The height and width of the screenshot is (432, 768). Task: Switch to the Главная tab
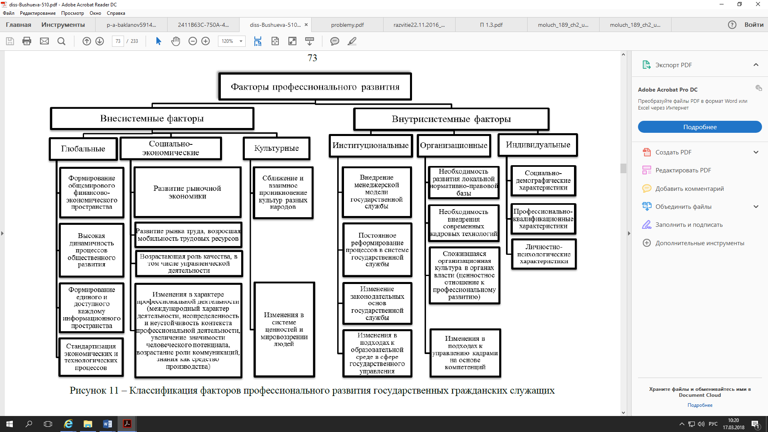point(18,25)
